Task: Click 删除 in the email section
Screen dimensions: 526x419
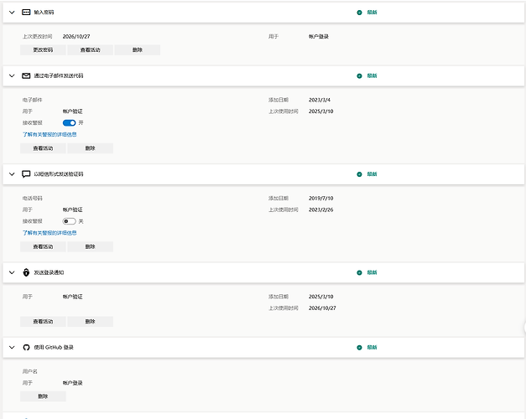Action: tap(90, 148)
